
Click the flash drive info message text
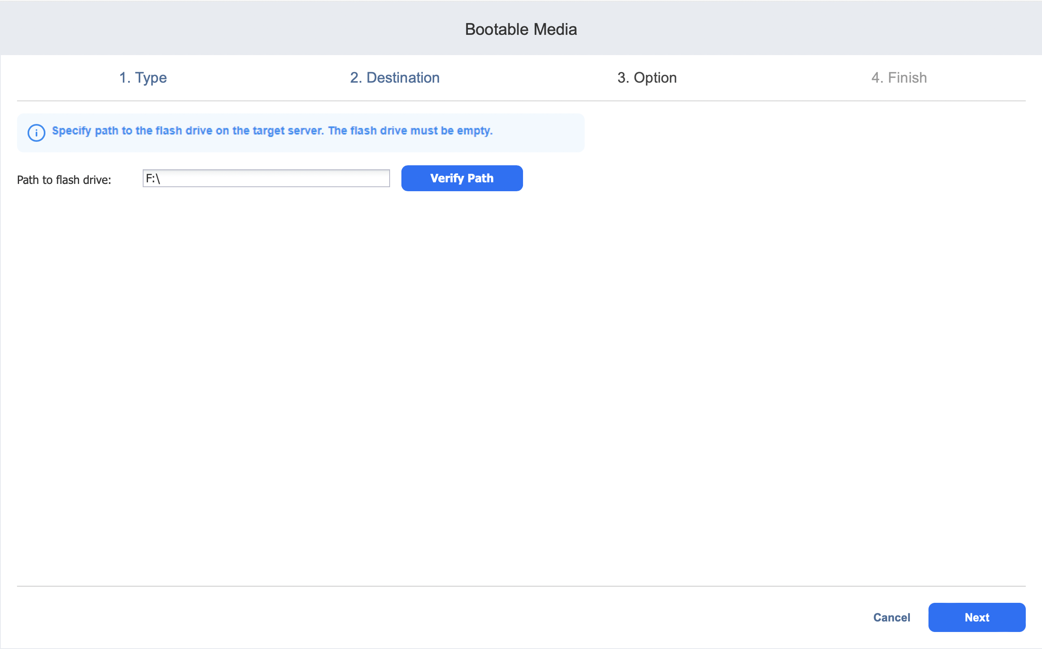pos(272,131)
